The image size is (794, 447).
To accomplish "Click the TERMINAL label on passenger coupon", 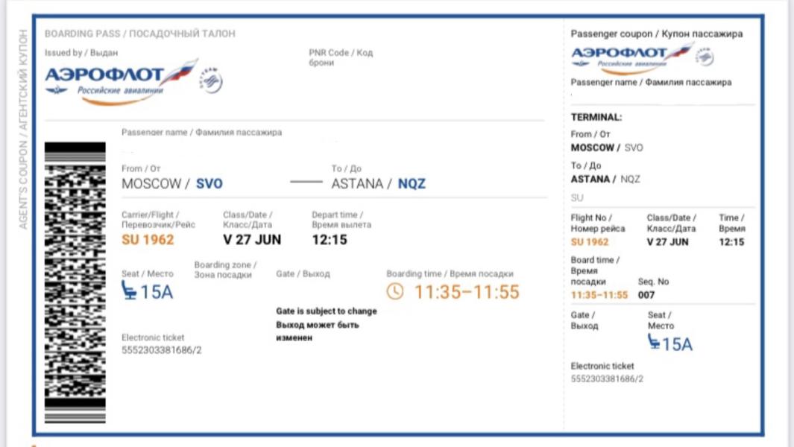I will (x=596, y=117).
